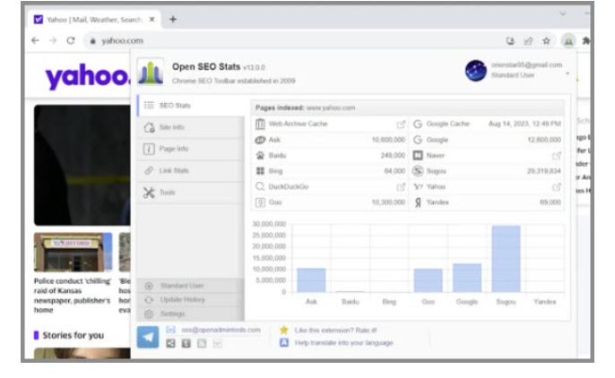Click the user account avatar
This screenshot has height=378, width=615.
click(476, 71)
